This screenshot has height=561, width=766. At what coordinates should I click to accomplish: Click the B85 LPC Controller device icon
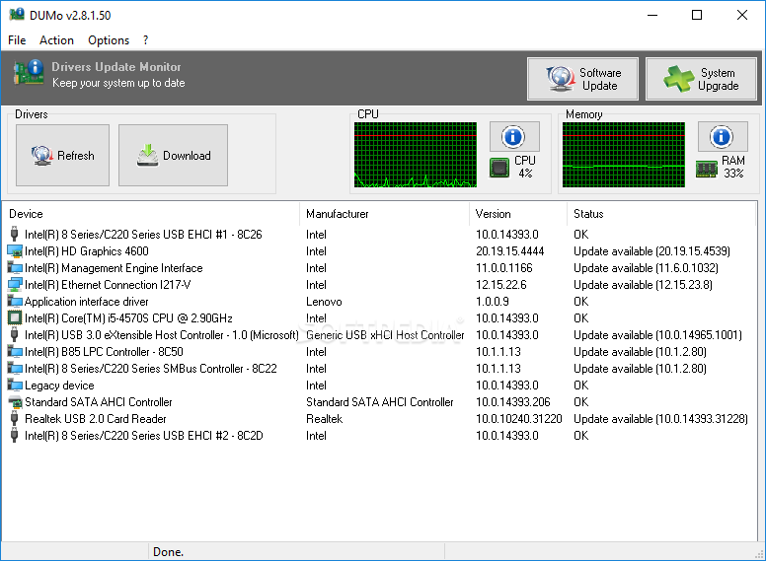coord(15,352)
